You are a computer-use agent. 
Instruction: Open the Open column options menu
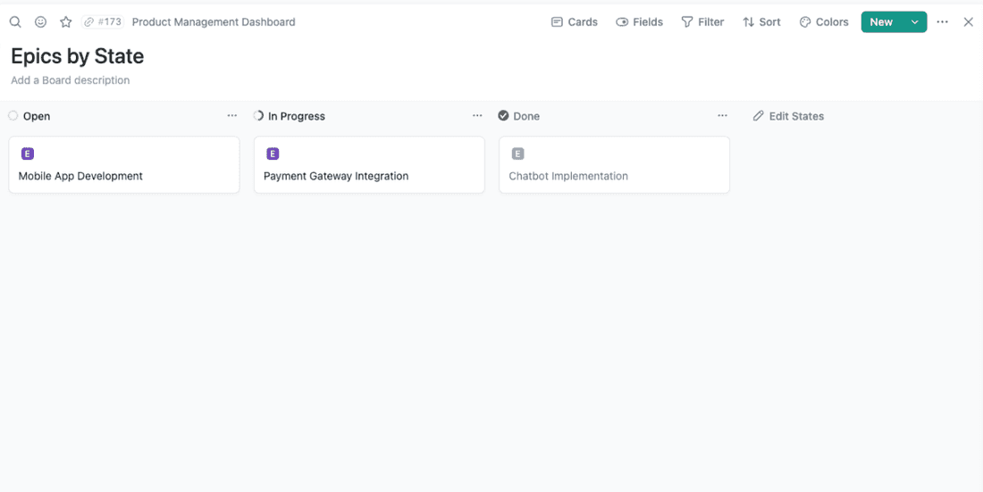[x=232, y=116]
